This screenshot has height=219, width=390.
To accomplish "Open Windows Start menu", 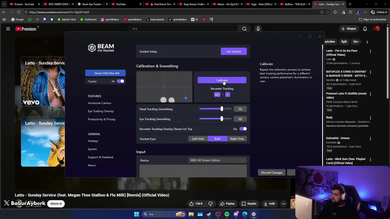I will tap(136, 214).
